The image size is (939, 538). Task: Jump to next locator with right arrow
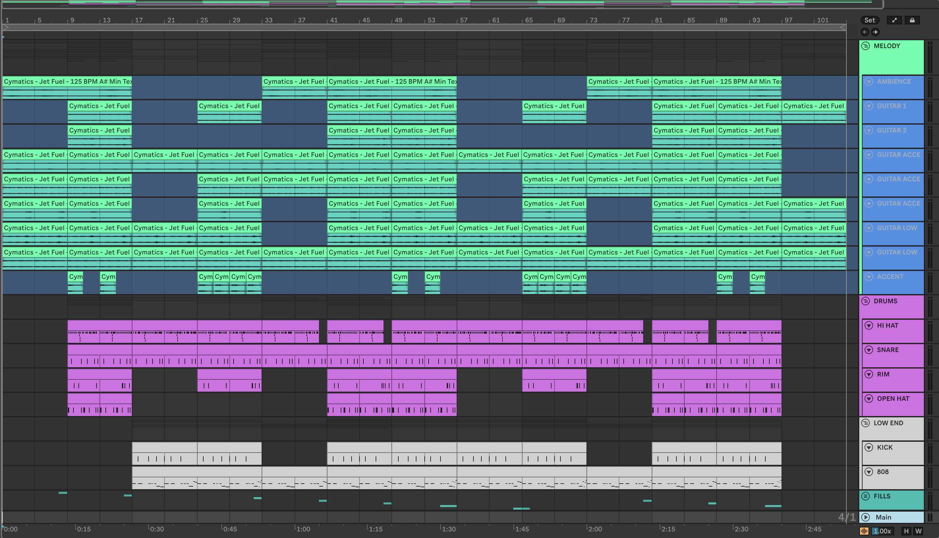click(x=875, y=32)
